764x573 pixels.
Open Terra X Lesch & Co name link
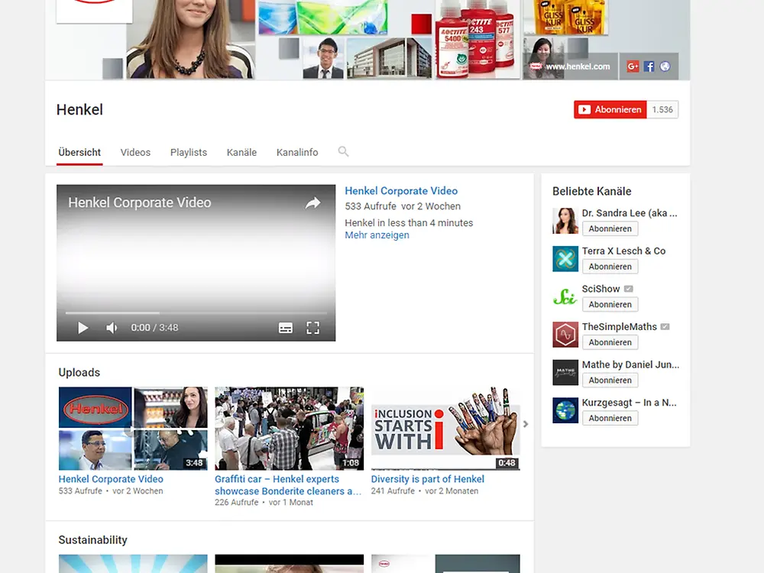pyautogui.click(x=623, y=251)
